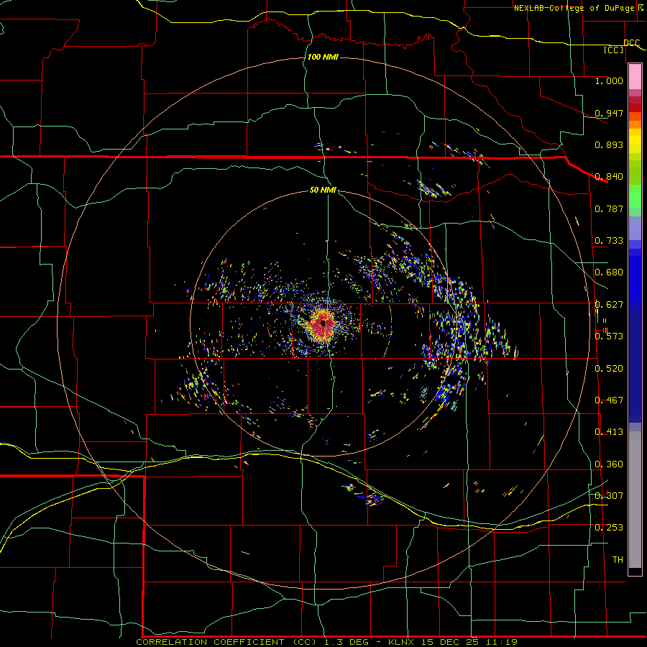Click the 0.520 legend value
Screen dimensions: 647x647
point(609,369)
